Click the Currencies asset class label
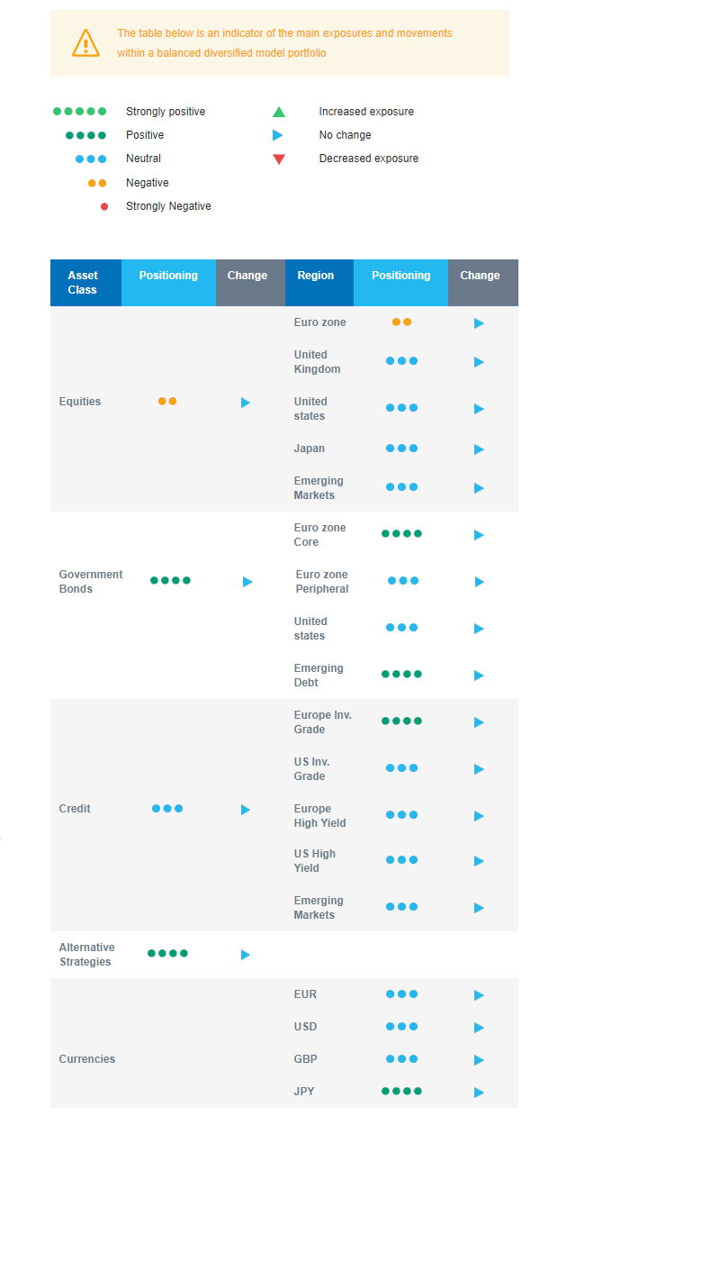720x1261 pixels. [x=87, y=1059]
